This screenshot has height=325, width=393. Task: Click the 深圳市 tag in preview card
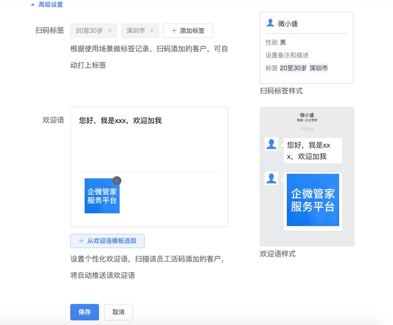point(319,68)
